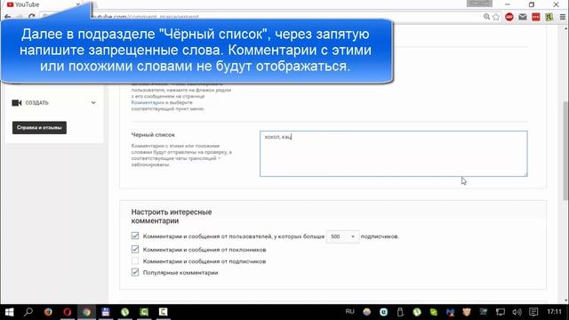Toggle comments from users with 500 subscribers checkbox
Viewport: 569px width, 320px height.
(135, 236)
